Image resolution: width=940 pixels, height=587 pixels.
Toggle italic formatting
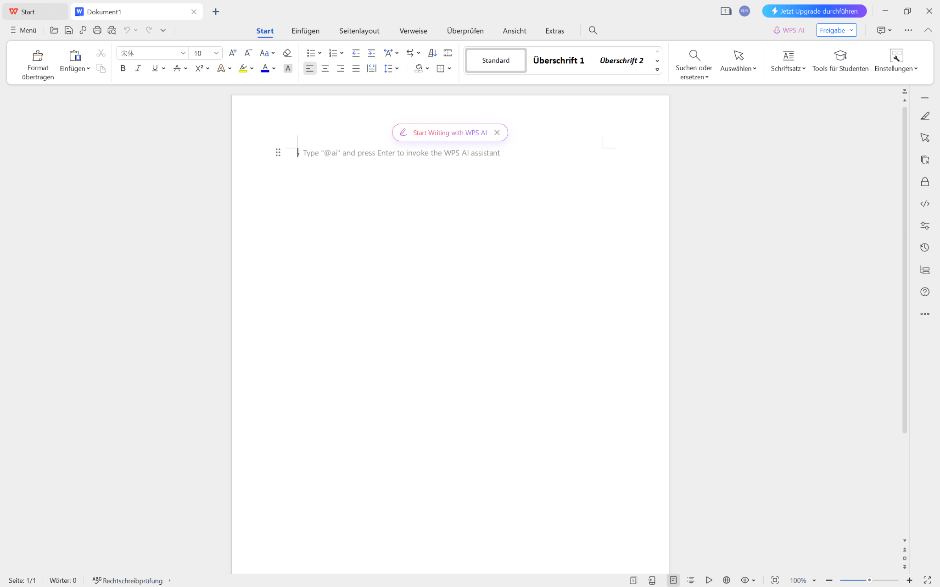click(138, 68)
